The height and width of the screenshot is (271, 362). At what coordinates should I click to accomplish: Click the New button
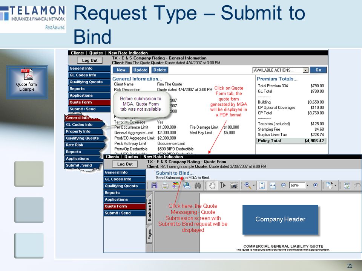click(x=121, y=70)
